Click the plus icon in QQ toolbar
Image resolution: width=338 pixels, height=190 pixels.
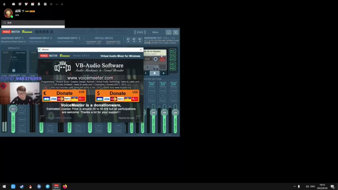pyautogui.click(x=51, y=4)
